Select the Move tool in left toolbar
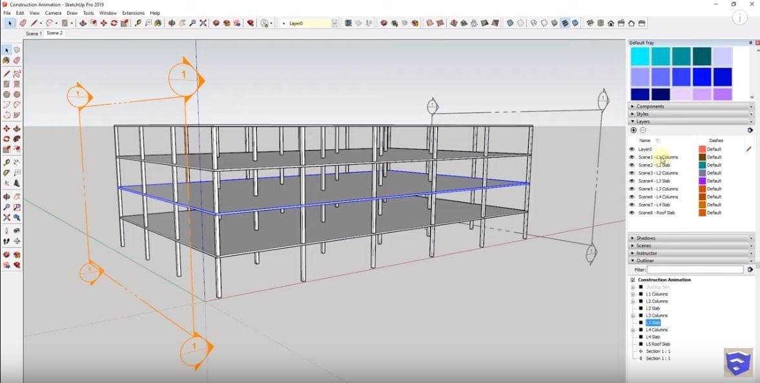This screenshot has height=383, width=760. pyautogui.click(x=6, y=129)
